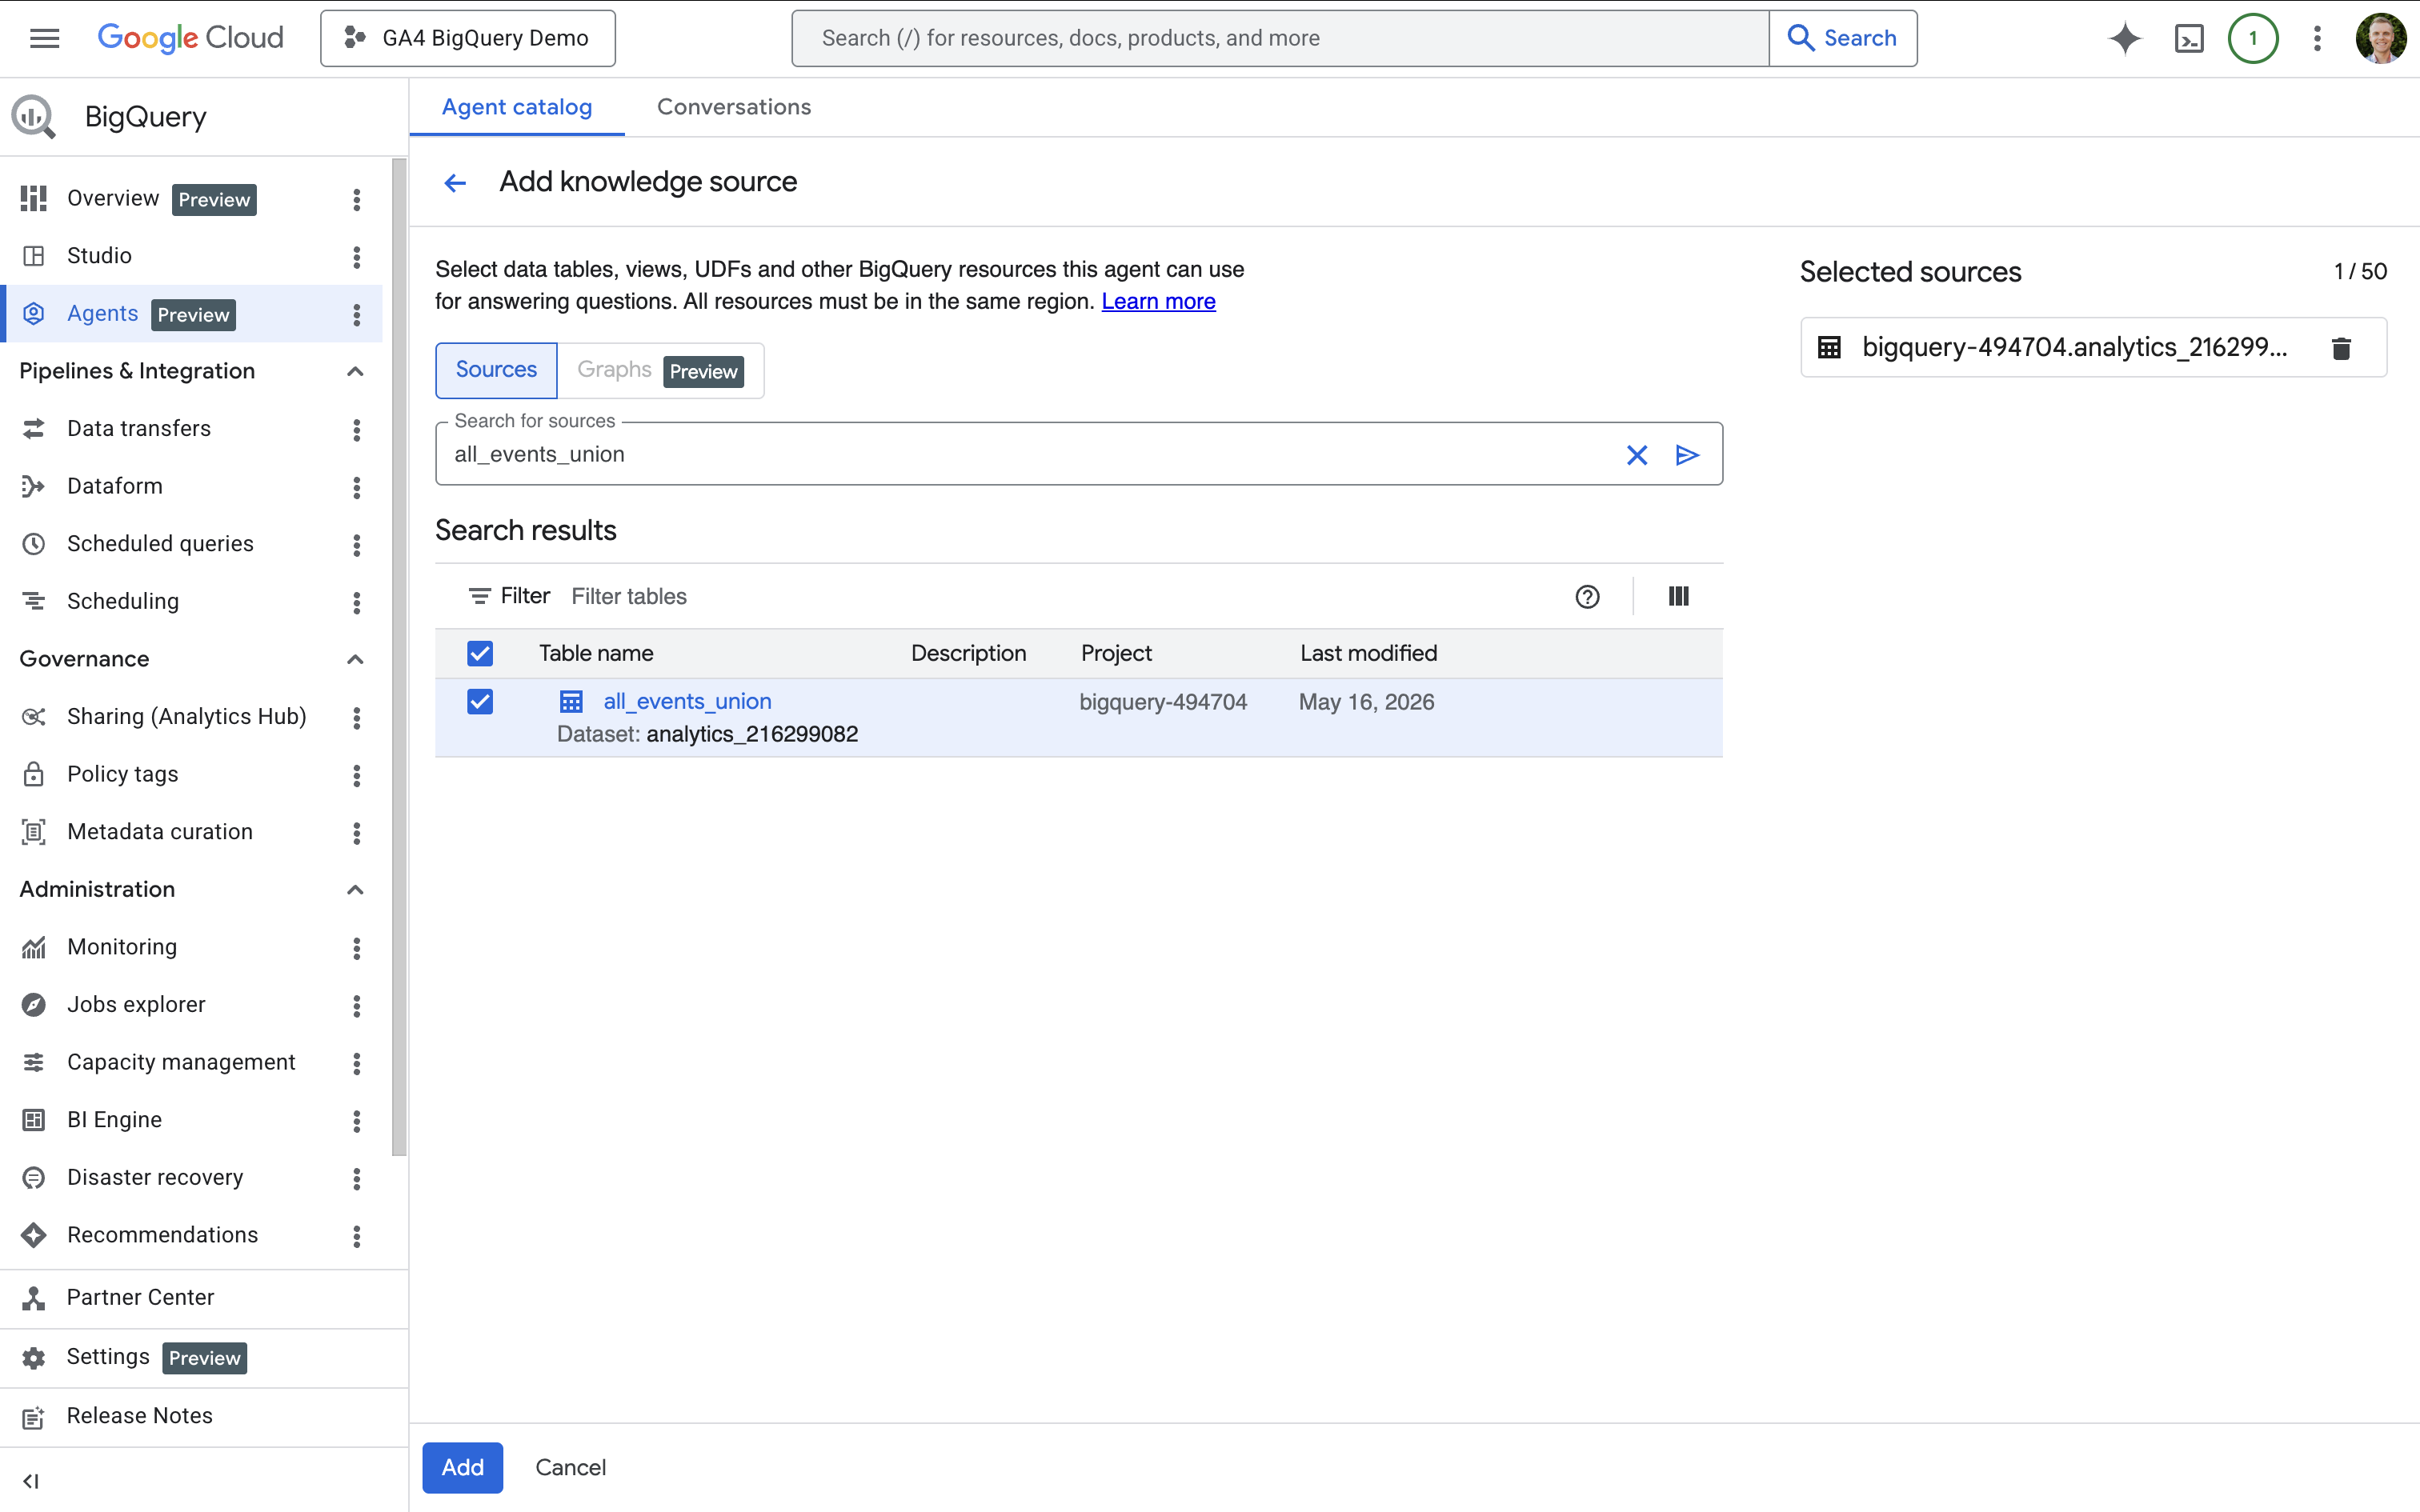Image resolution: width=2420 pixels, height=1512 pixels.
Task: Switch to the Conversations tab
Action: click(734, 107)
